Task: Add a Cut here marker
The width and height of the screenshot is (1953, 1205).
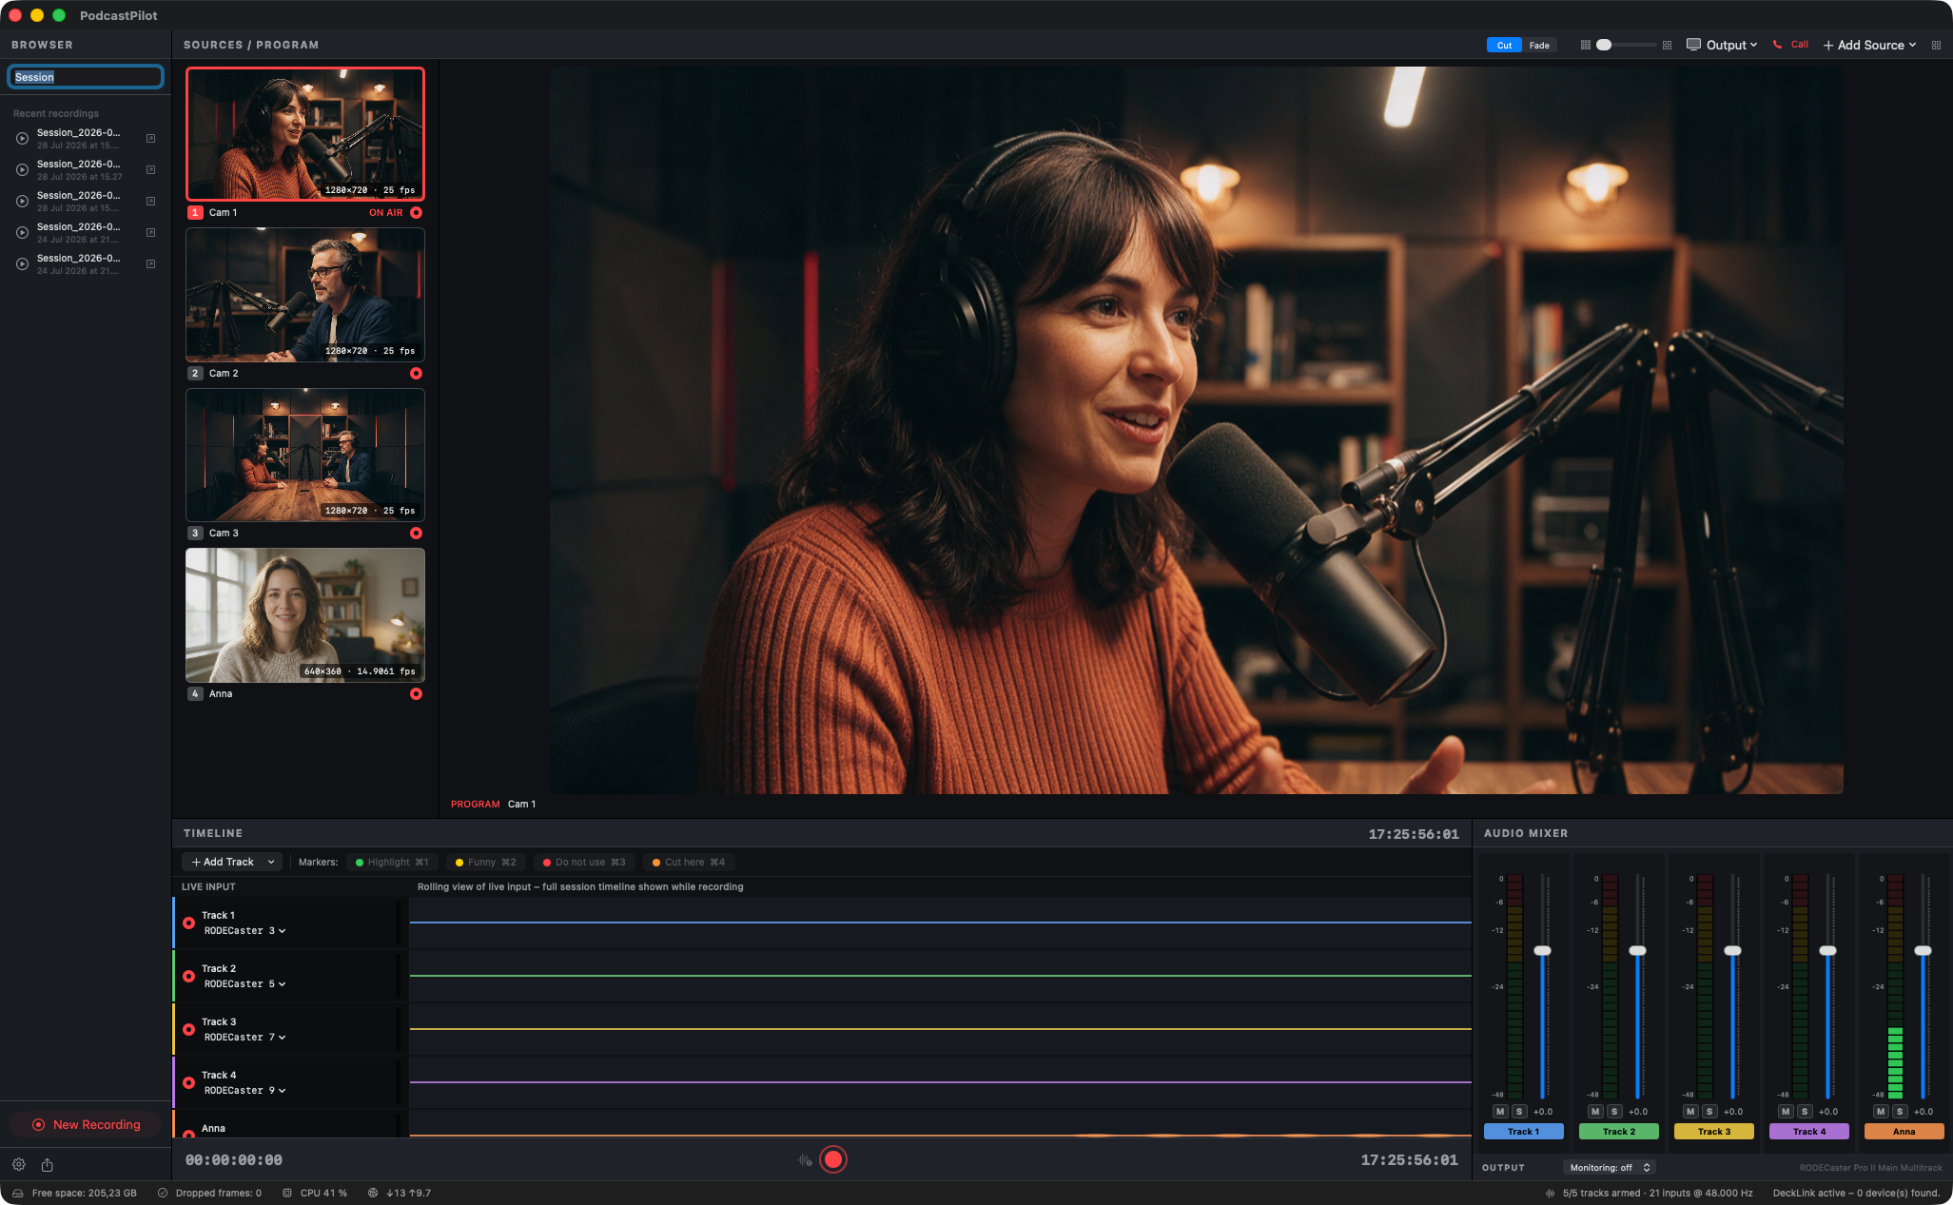Action: click(688, 863)
